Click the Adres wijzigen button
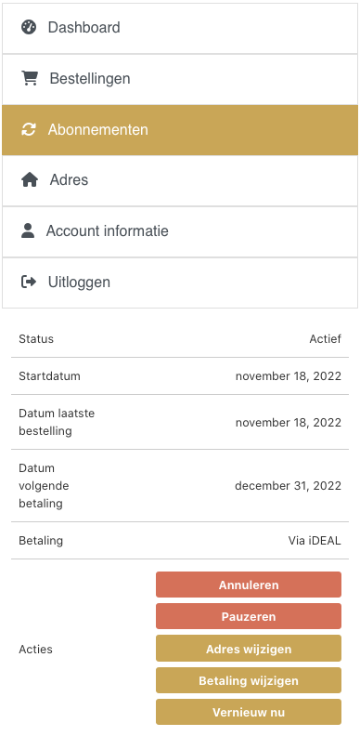Viewport: 360px width, 736px height. click(x=249, y=649)
